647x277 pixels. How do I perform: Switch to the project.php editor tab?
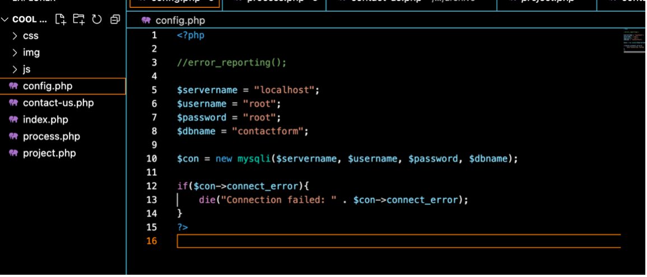(x=547, y=2)
